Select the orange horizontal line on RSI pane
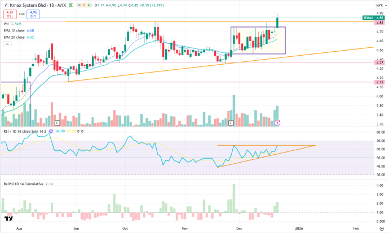 coord(266,145)
